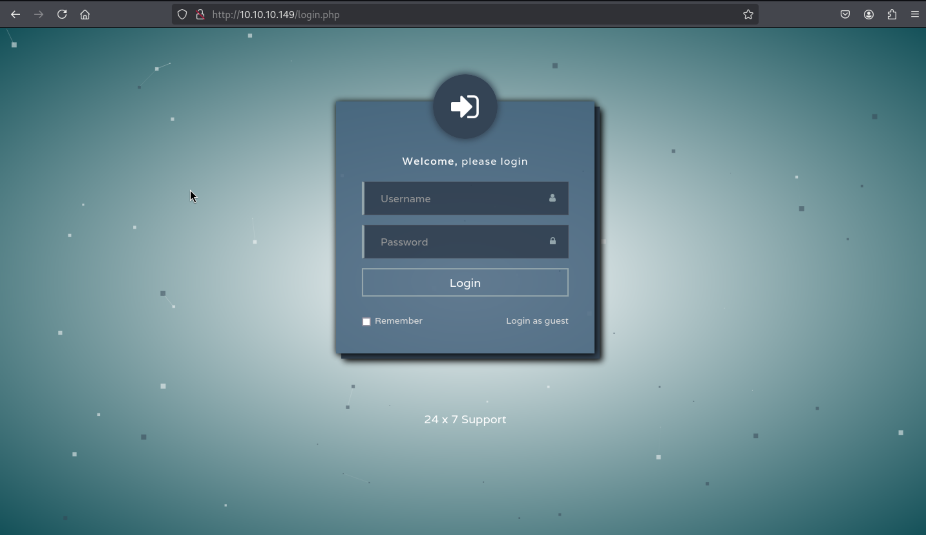Viewport: 926px width, 535px height.
Task: Click the Remember label text
Action: 398,321
